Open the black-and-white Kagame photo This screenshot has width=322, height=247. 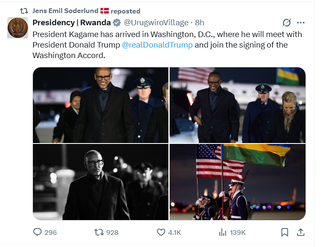pos(100,182)
